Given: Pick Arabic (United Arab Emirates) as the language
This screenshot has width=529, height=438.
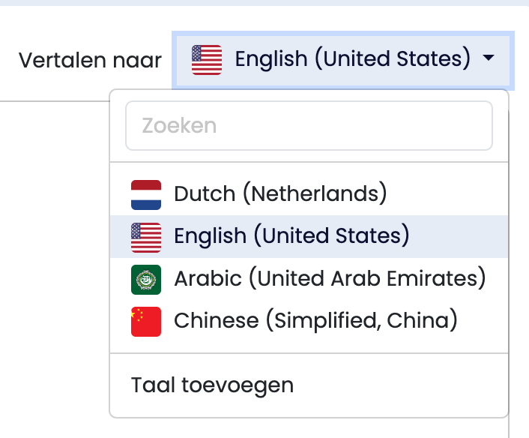Looking at the screenshot, I should pyautogui.click(x=330, y=280).
